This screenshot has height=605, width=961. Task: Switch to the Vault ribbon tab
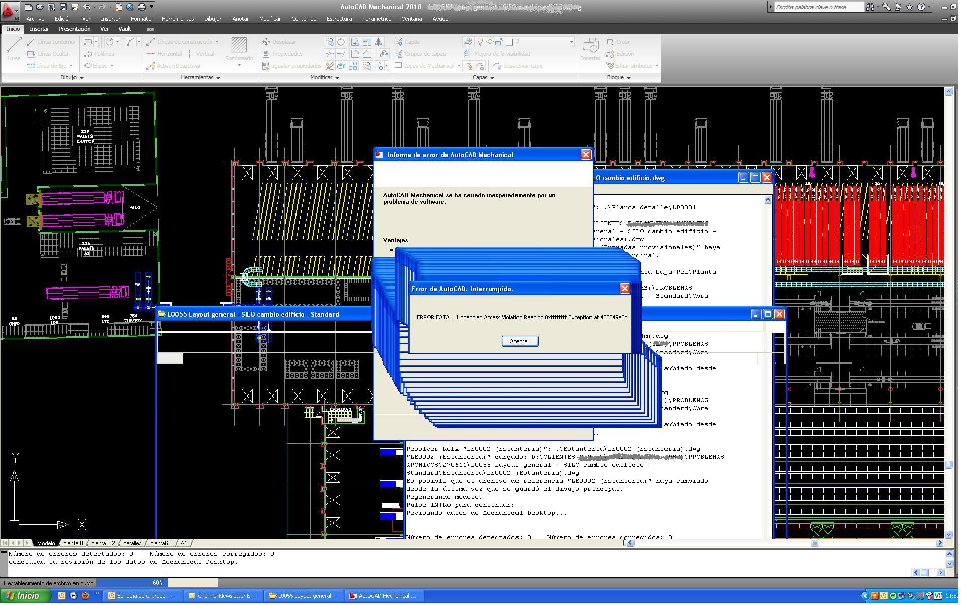click(x=125, y=29)
